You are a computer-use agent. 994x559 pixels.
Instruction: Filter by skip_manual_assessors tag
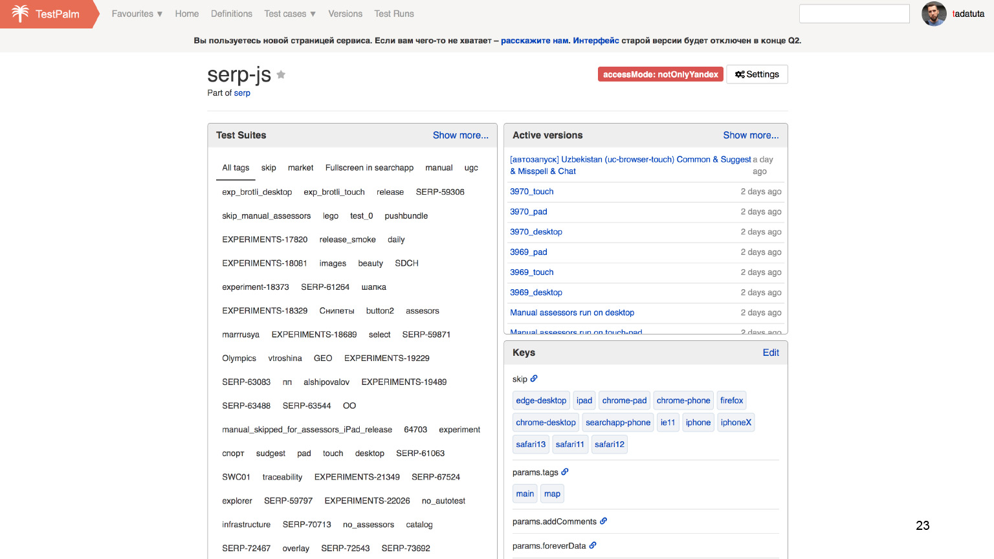(x=267, y=216)
